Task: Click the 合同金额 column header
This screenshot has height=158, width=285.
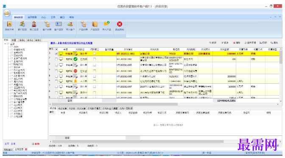Action: click(x=224, y=49)
